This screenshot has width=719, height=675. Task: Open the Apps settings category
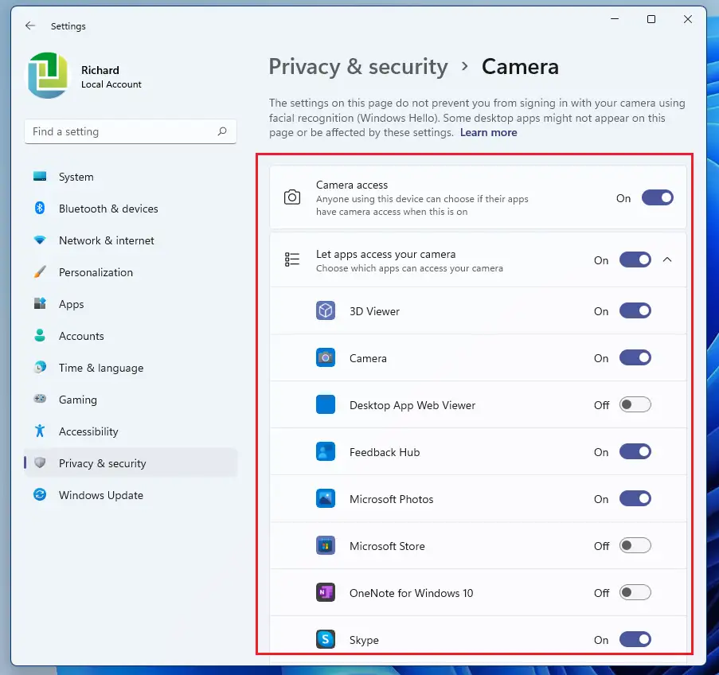click(x=131, y=303)
